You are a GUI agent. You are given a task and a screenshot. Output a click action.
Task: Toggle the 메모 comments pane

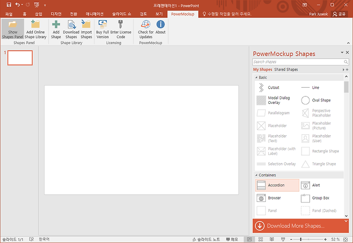(232, 240)
